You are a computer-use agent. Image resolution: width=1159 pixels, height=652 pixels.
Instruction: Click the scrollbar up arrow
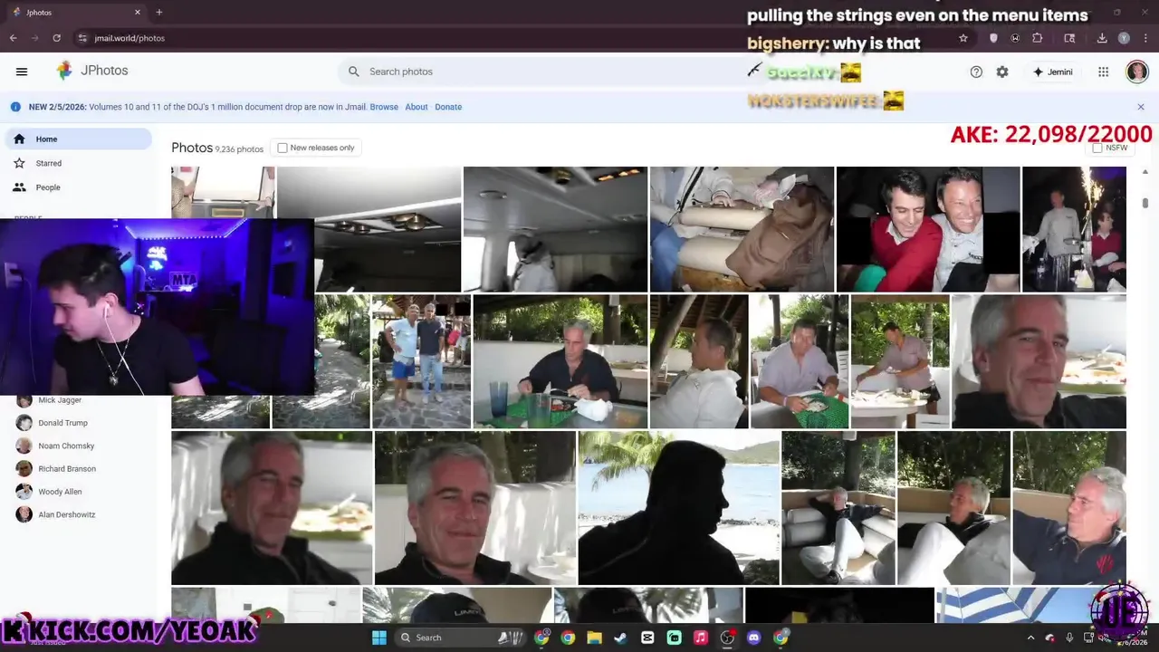[x=1145, y=172]
